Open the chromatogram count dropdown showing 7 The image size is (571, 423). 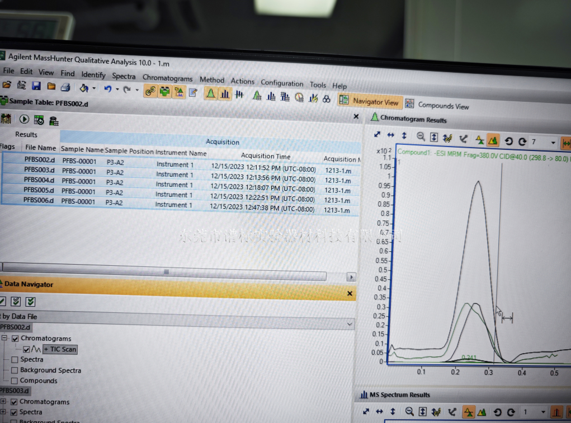tap(553, 143)
